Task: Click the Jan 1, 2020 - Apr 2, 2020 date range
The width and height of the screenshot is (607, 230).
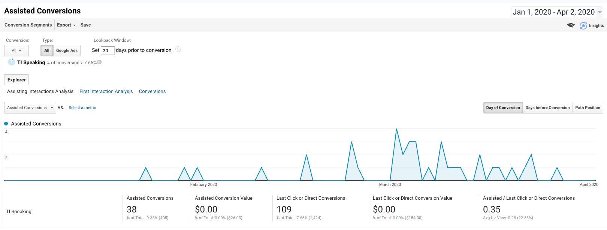Action: click(x=553, y=12)
